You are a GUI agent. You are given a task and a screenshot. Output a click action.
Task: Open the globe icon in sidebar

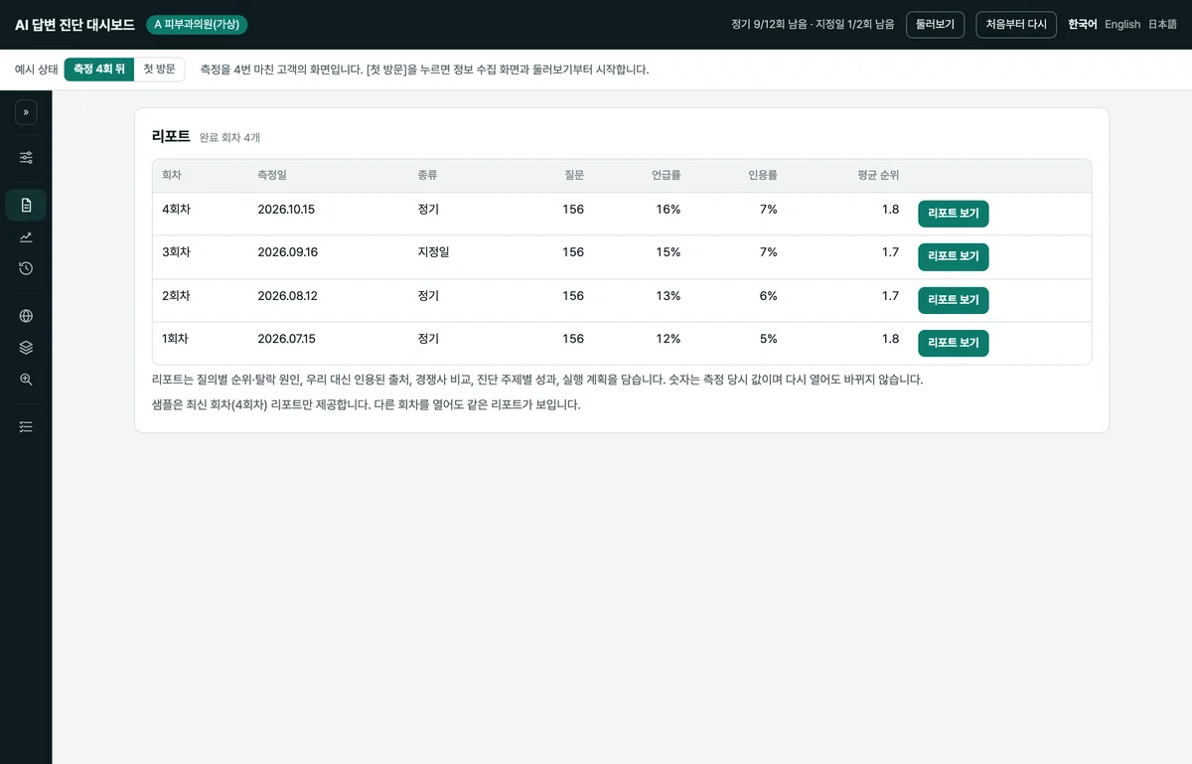pos(26,316)
